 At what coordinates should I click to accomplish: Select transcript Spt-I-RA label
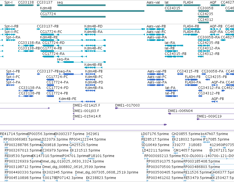coord(13,37)
